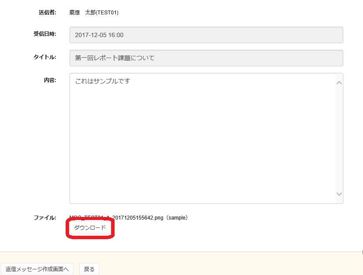Screen dimensions: 363x275
Task: Select the タイトル text field
Action: pyautogui.click(x=206, y=58)
